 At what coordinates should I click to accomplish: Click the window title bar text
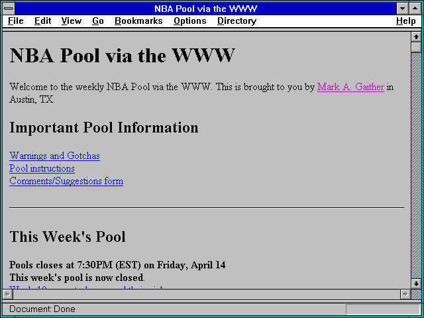(205, 9)
